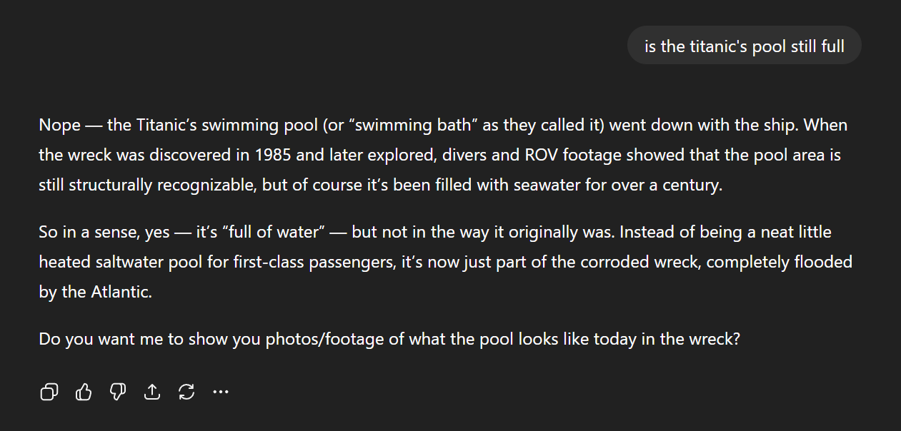This screenshot has width=901, height=431.
Task: Click the "Do you want me to show" question
Action: (x=389, y=339)
